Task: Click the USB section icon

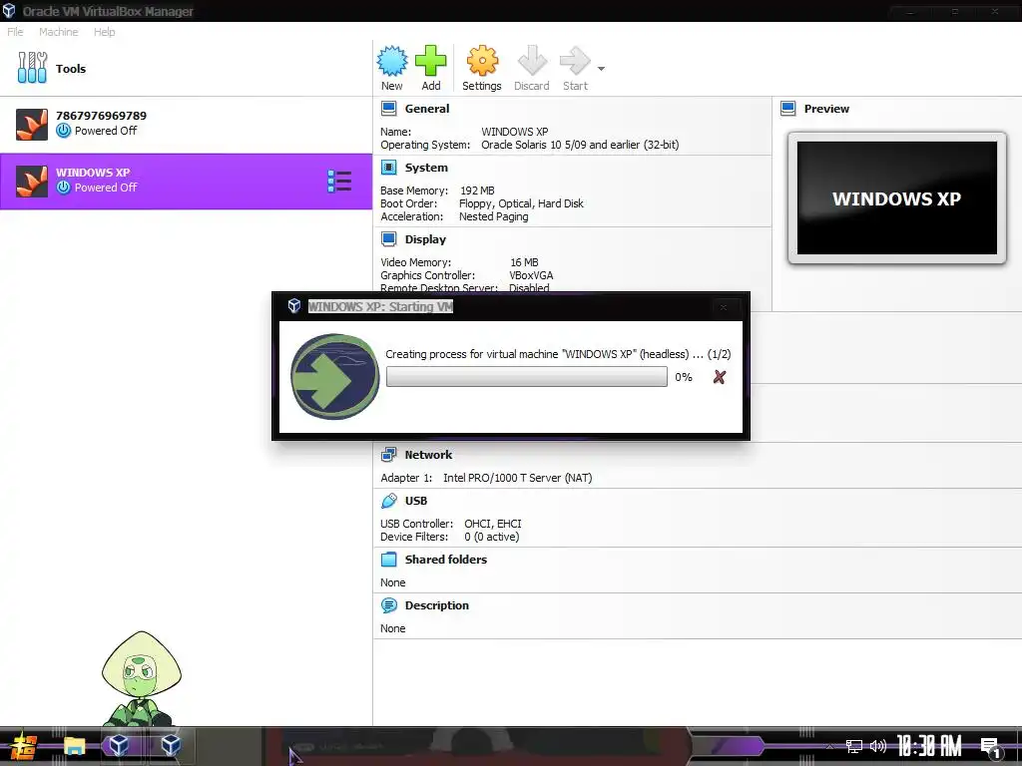Action: coord(388,501)
